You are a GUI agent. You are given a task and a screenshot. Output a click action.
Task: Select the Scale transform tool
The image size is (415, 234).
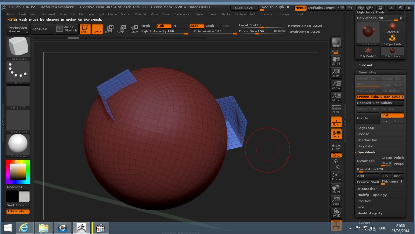[x=121, y=29]
